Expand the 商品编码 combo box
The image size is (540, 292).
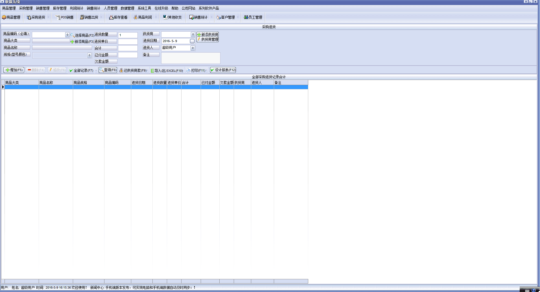tap(67, 35)
